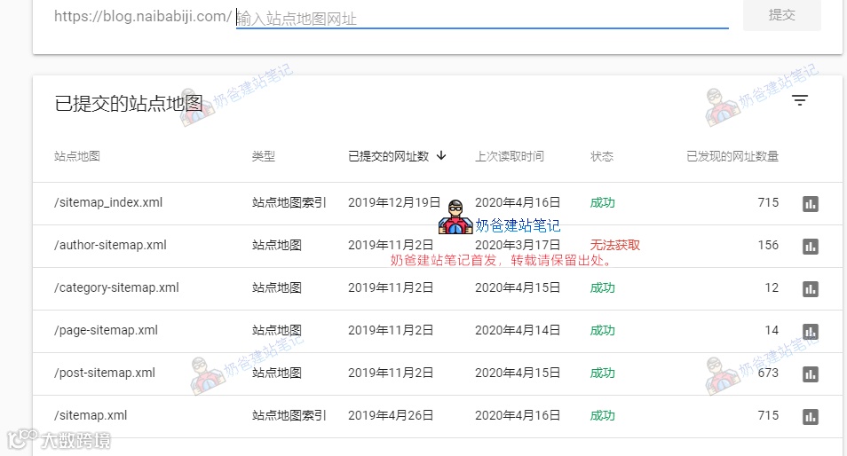The image size is (847, 456).
Task: Click the discovered count 156
Action: (x=768, y=245)
